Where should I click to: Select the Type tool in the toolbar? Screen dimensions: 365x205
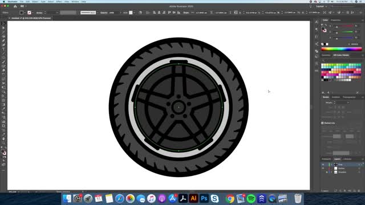coord(3,50)
